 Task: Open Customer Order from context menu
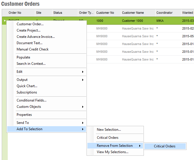click(30, 24)
